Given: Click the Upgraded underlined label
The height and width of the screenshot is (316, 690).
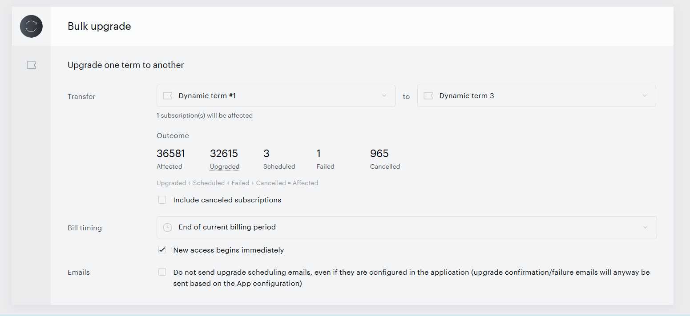Looking at the screenshot, I should pos(225,167).
